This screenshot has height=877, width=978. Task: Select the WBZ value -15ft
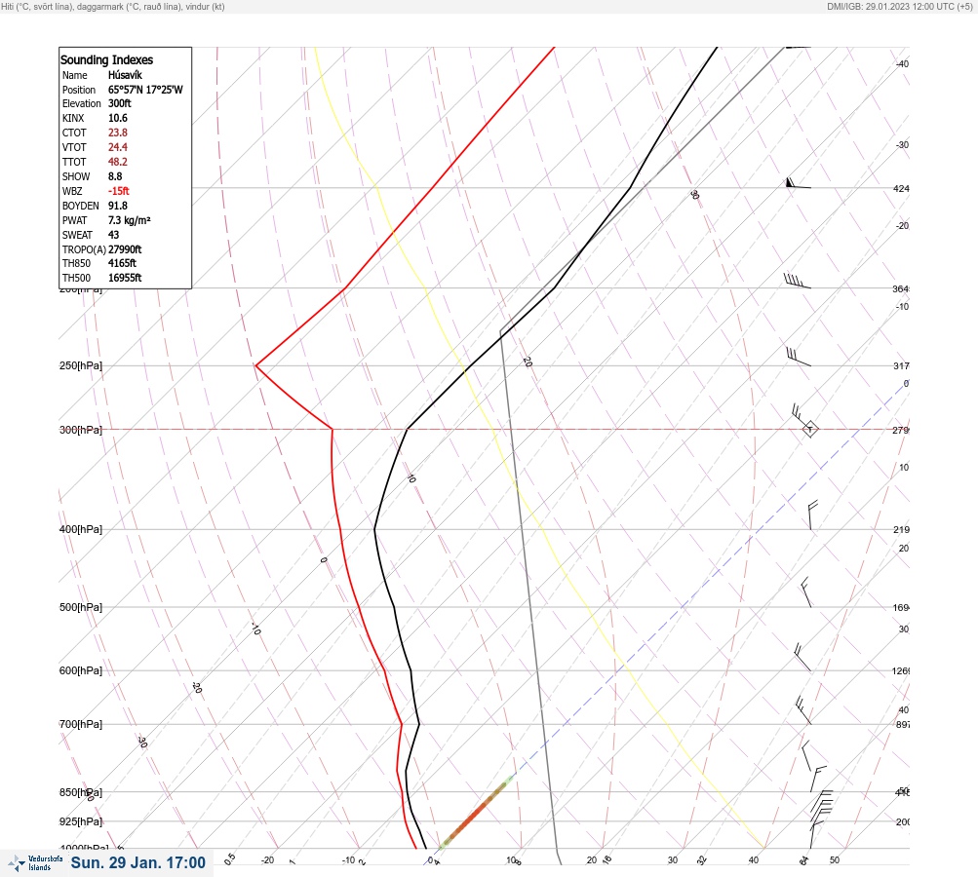point(119,191)
